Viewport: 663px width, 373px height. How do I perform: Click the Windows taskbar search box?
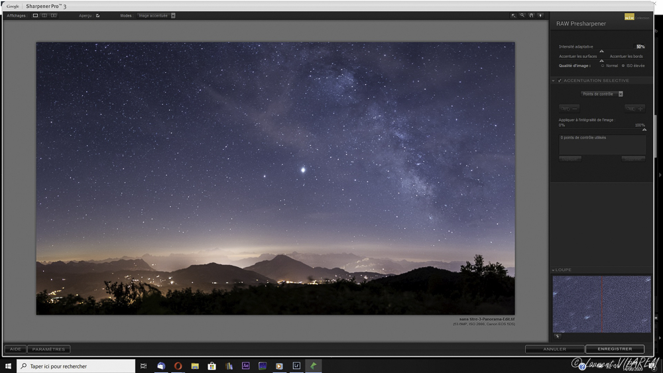coord(76,366)
